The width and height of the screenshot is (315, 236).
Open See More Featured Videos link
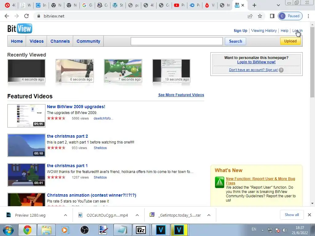tap(181, 95)
